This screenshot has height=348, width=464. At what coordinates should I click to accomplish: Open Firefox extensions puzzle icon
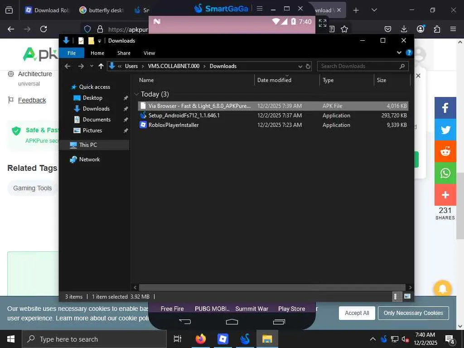437,29
